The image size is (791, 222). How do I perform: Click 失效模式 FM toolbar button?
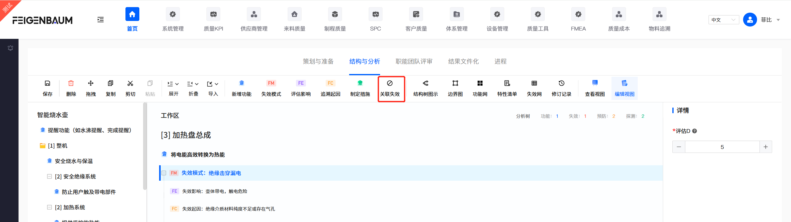(x=271, y=88)
